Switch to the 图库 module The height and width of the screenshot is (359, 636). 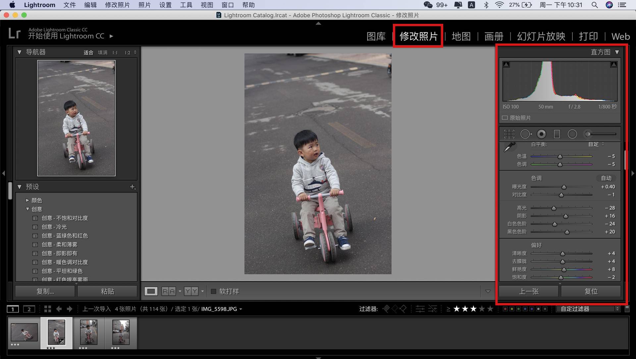point(376,36)
